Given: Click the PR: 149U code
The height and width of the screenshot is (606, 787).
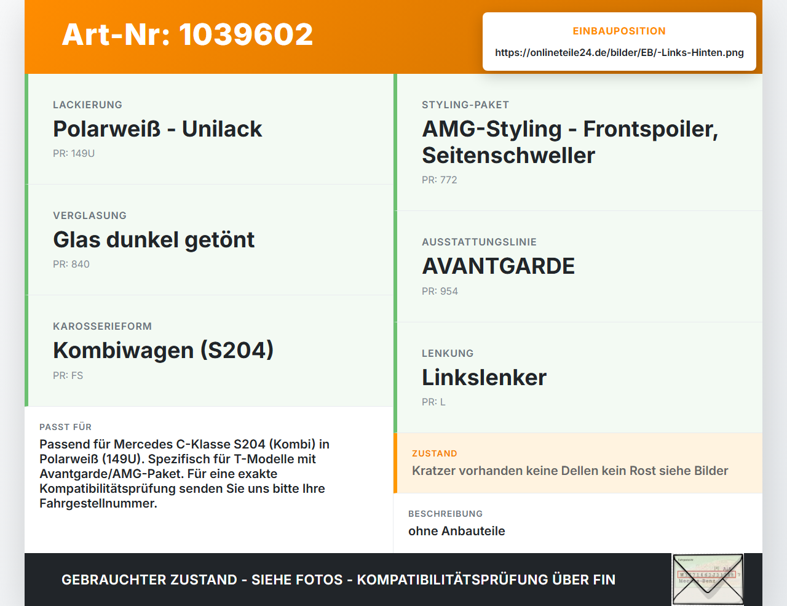Looking at the screenshot, I should point(74,154).
